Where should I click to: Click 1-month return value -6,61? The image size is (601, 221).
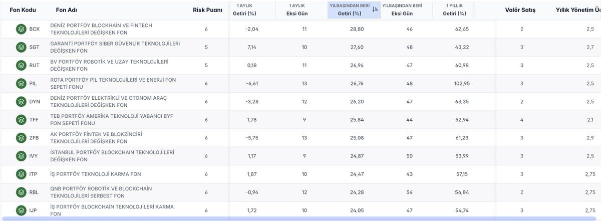coord(252,83)
